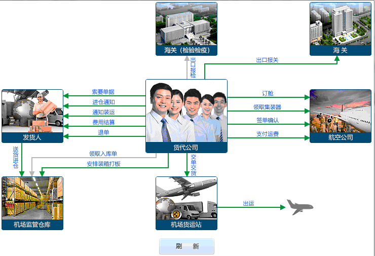Click the vertical 送货进仓 step label
Image resolution: width=375 pixels, height=256 pixels.
[16, 158]
